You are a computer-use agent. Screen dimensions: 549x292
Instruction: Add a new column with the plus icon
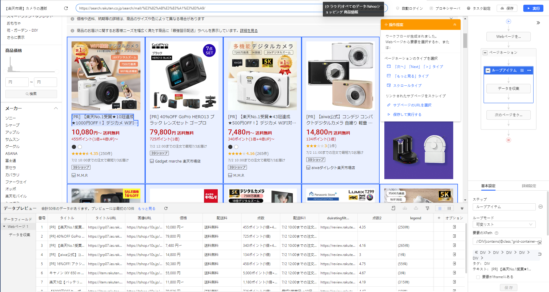(x=439, y=218)
